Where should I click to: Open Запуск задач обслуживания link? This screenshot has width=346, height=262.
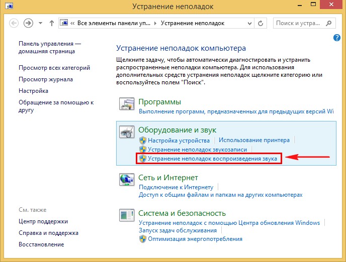(x=178, y=230)
